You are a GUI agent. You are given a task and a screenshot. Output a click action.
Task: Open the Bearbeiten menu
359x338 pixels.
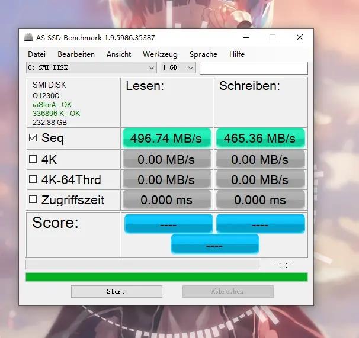click(x=76, y=54)
